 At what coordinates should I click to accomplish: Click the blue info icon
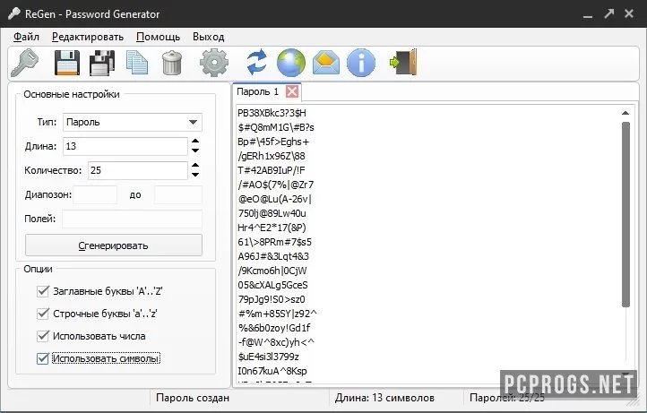(361, 63)
